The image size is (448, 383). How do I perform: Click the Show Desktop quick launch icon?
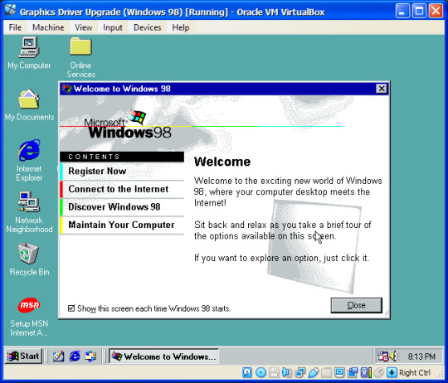click(59, 356)
